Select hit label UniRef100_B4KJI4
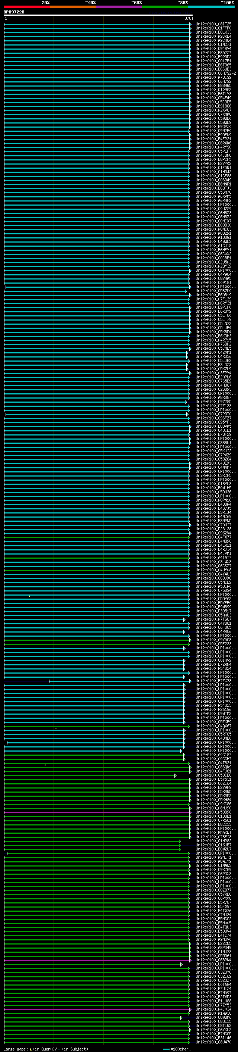 click(213, 550)
